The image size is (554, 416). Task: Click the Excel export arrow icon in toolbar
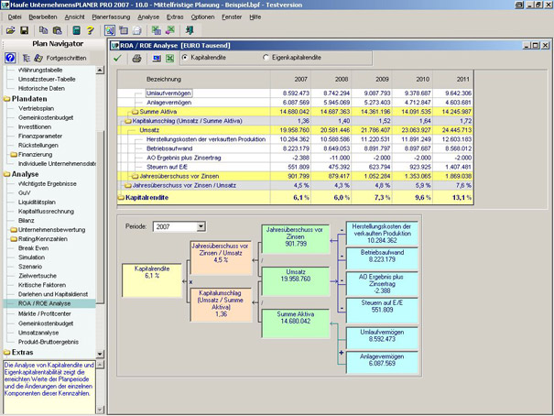click(170, 30)
